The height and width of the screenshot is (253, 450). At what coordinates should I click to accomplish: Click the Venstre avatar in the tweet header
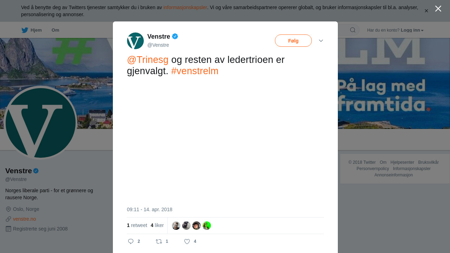click(x=135, y=41)
